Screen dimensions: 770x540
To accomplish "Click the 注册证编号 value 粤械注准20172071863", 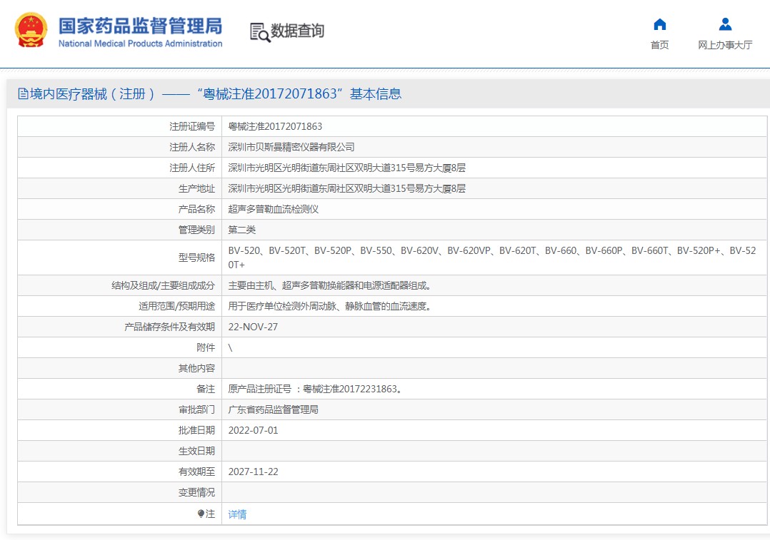I will pyautogui.click(x=275, y=126).
